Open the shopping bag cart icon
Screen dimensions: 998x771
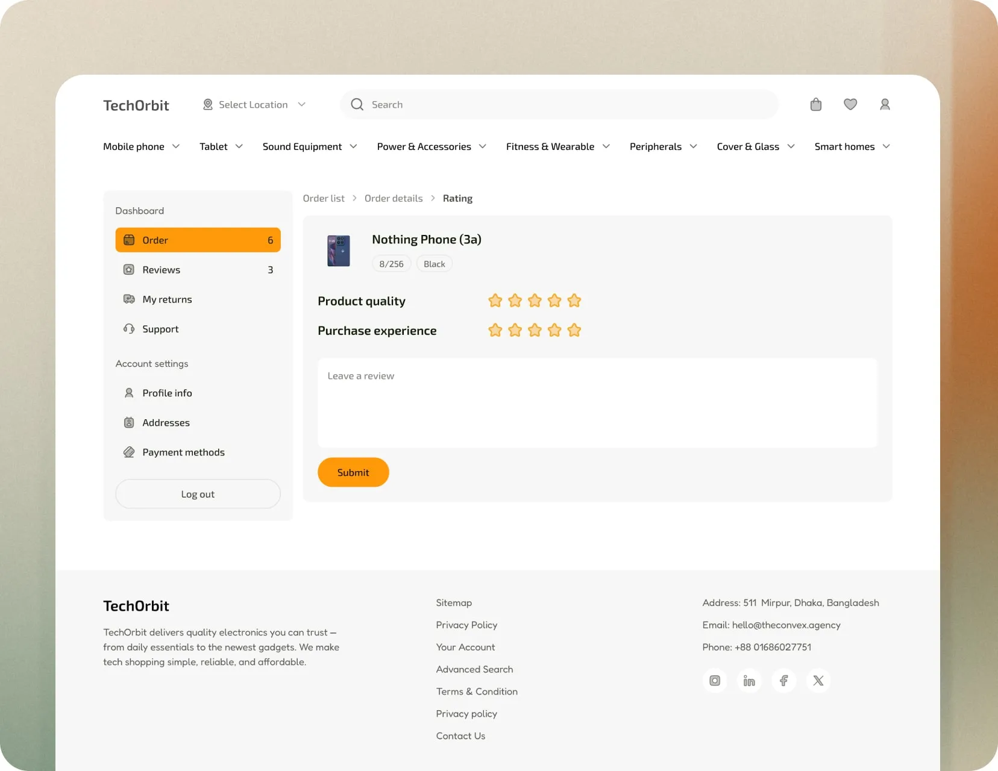[x=816, y=105]
